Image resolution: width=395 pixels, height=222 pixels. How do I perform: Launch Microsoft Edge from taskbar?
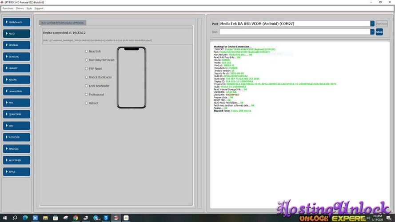[x=25, y=218]
